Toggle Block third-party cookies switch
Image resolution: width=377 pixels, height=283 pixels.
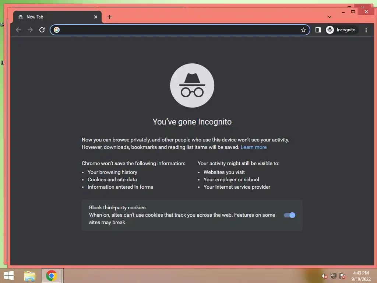pyautogui.click(x=289, y=215)
